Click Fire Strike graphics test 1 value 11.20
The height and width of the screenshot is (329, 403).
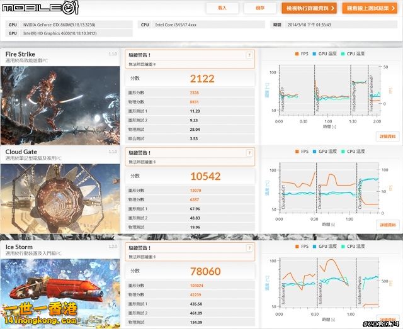(x=195, y=111)
